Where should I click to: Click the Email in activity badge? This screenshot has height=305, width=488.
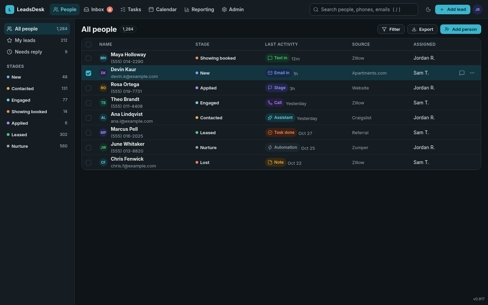click(279, 73)
